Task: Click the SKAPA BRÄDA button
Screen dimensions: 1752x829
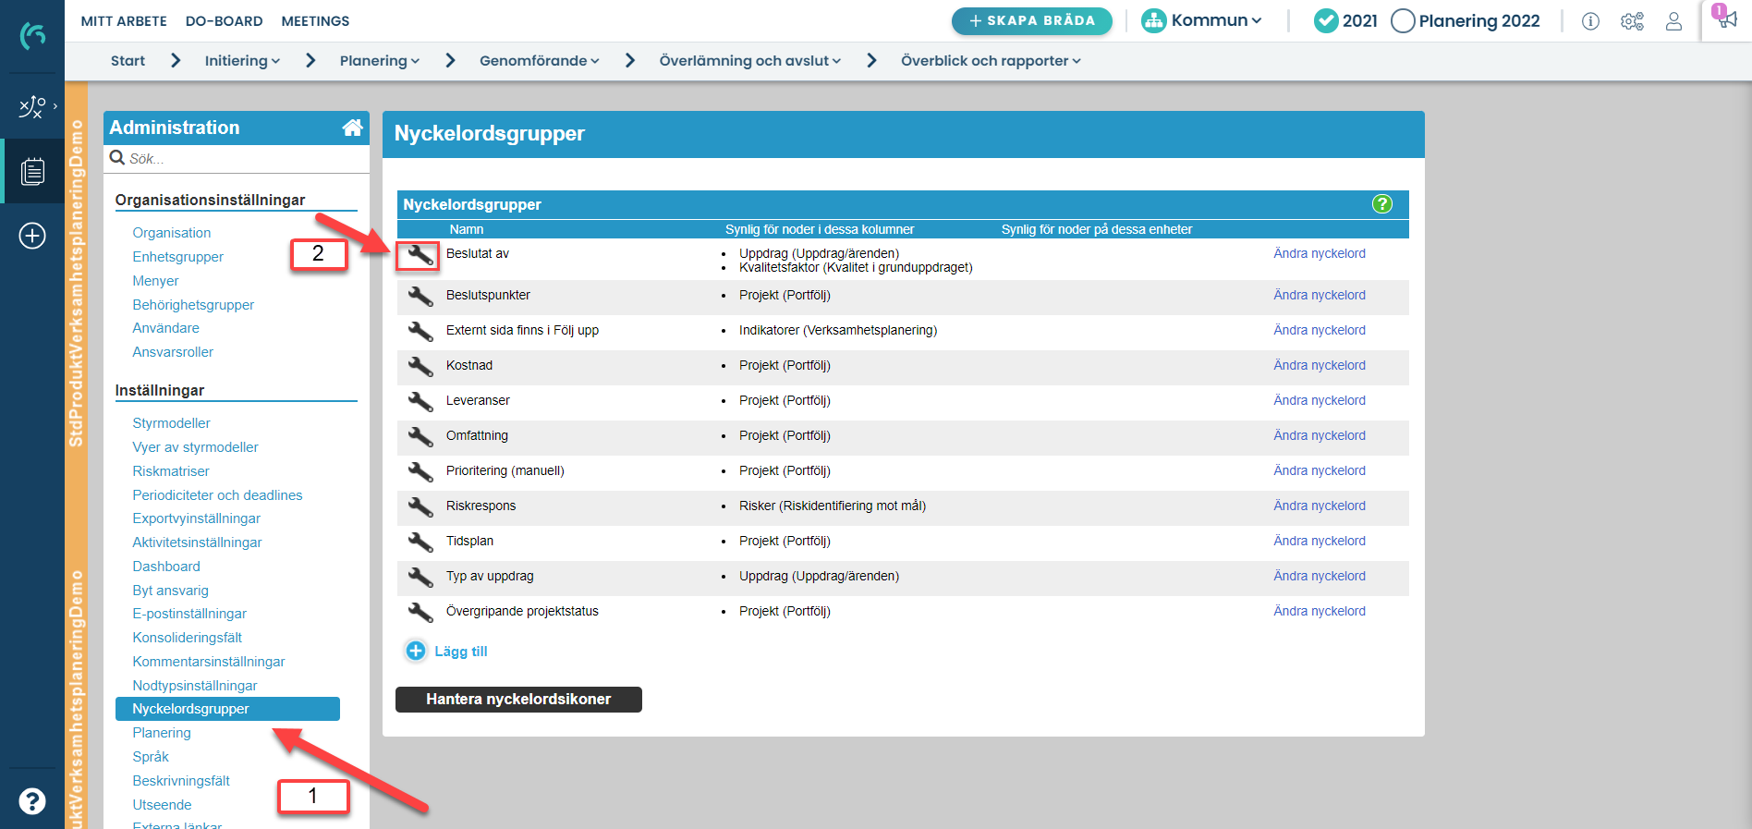Action: pyautogui.click(x=1032, y=20)
